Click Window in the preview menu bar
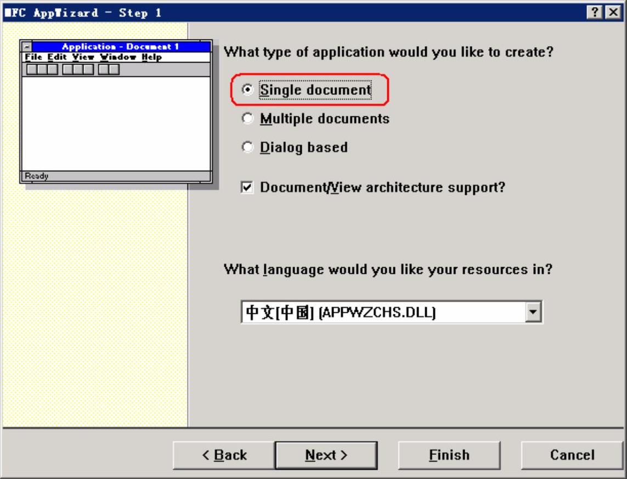Screen dimensions: 627x479 pyautogui.click(x=118, y=57)
